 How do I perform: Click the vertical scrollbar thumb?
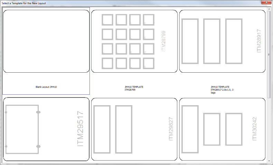[x=269, y=54]
